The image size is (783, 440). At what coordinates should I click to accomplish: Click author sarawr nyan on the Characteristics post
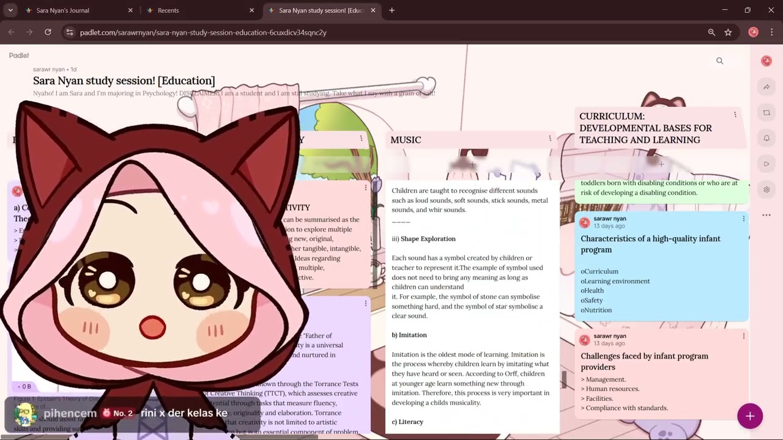[x=609, y=218]
